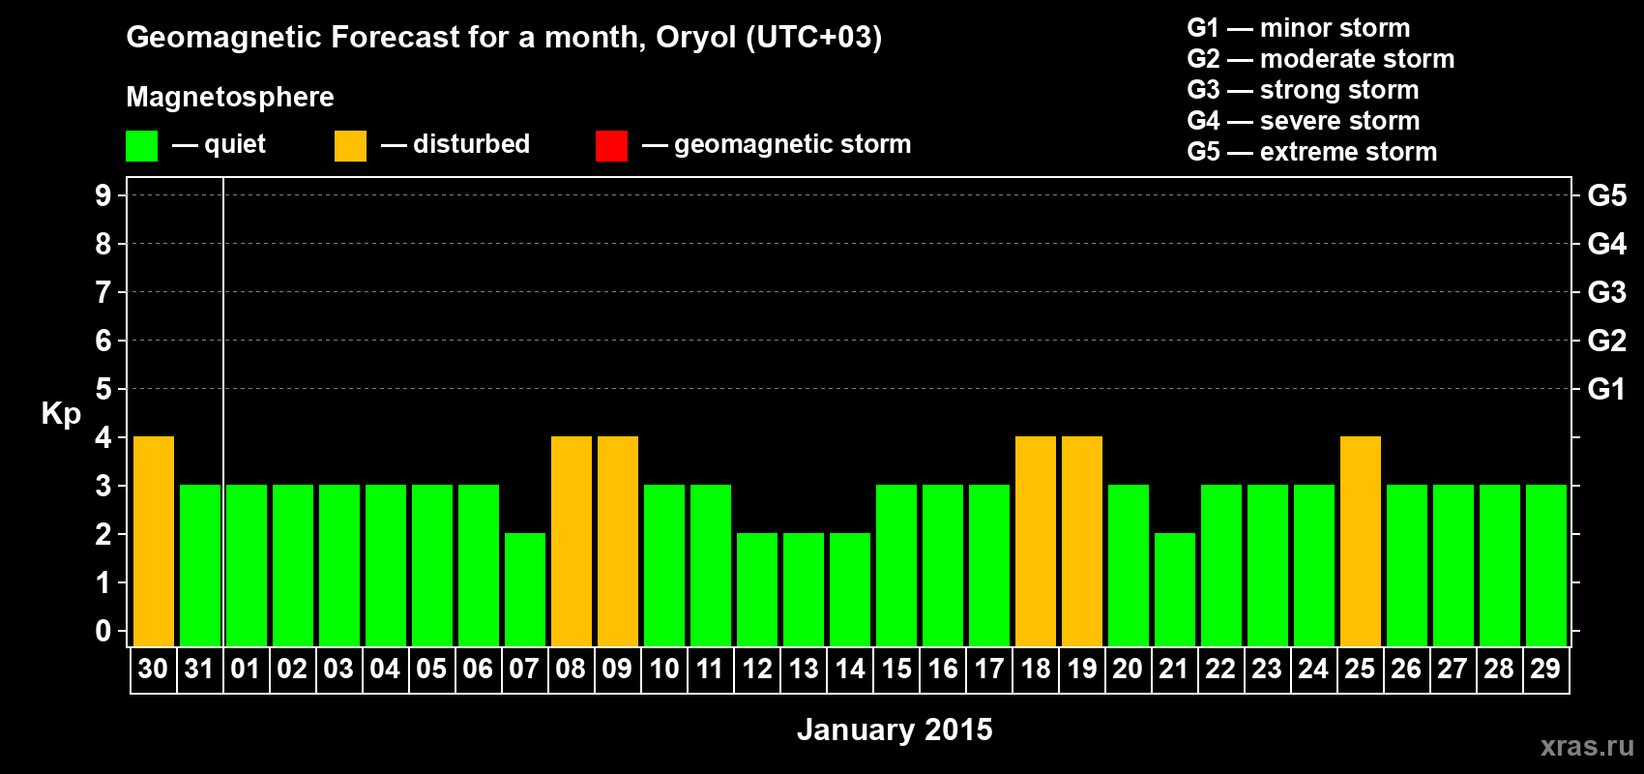Select the Kp 2 bar for January 07
Image resolution: width=1644 pixels, height=774 pixels.
[x=525, y=590]
